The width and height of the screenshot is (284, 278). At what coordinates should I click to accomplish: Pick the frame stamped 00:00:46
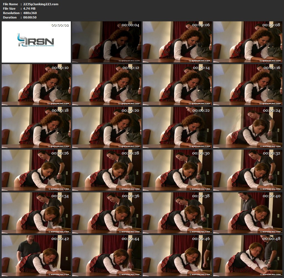pyautogui.click(x=177, y=256)
